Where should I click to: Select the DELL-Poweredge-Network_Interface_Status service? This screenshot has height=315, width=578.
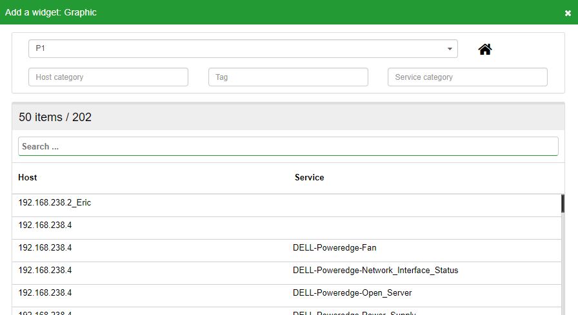click(375, 271)
